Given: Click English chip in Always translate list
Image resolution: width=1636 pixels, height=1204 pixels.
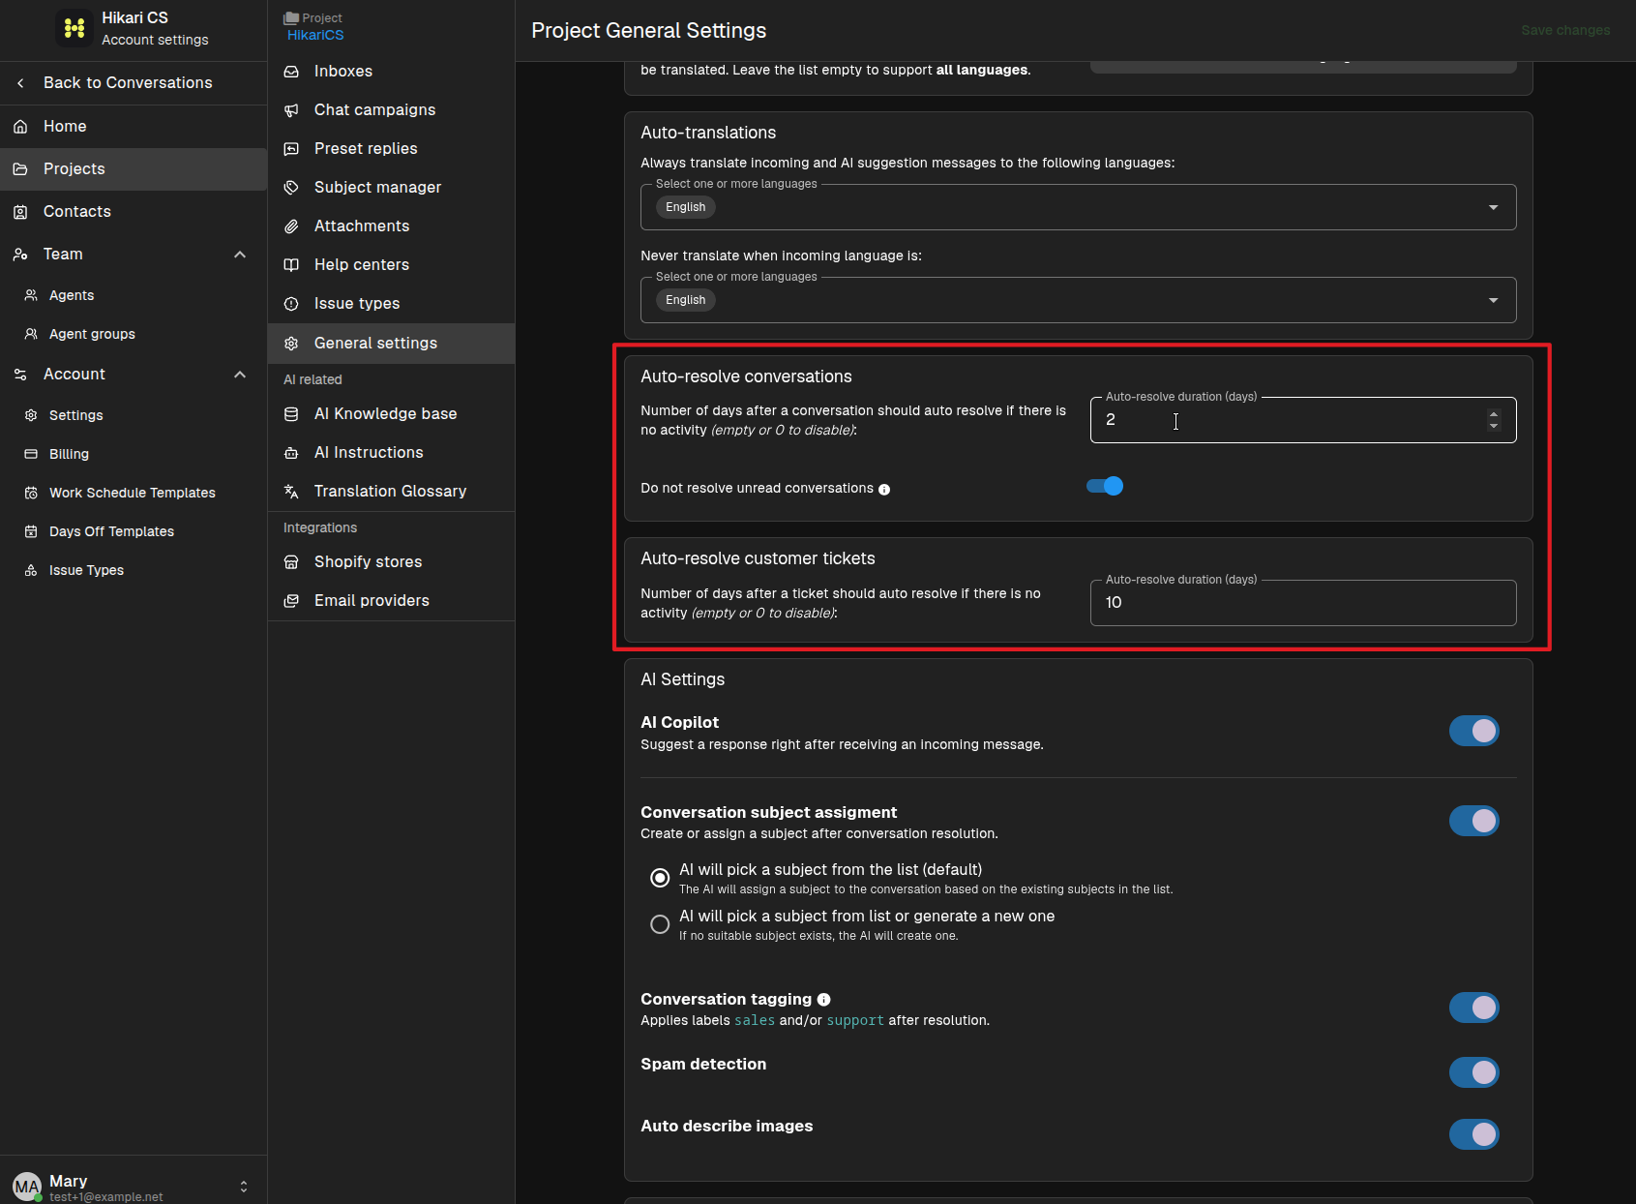Looking at the screenshot, I should [x=686, y=207].
